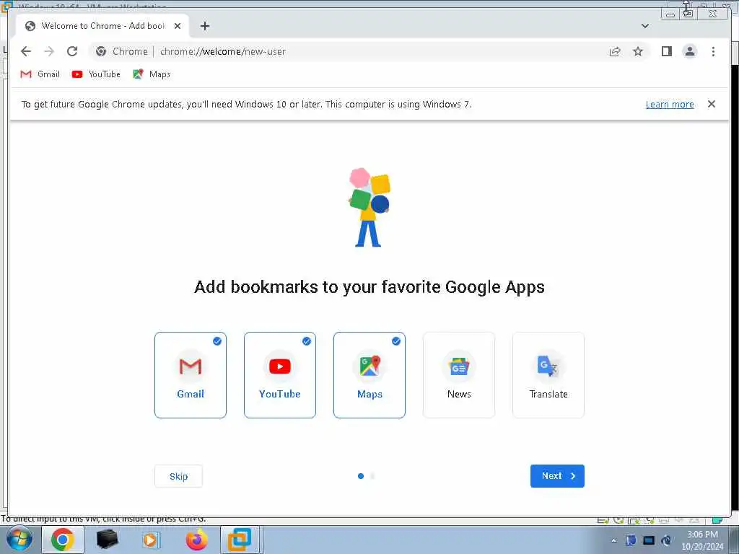Viewport: 739px width, 554px height.
Task: Click the second page indicator dot
Action: tap(372, 476)
